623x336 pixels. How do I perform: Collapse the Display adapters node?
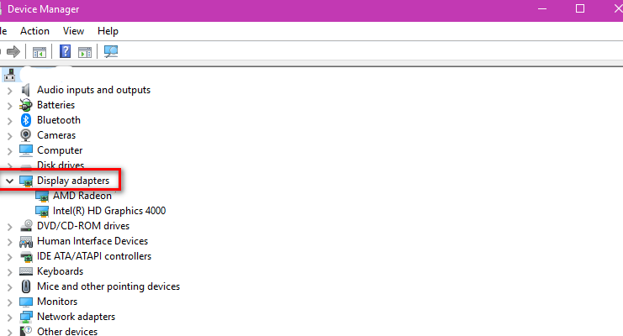[x=9, y=181]
